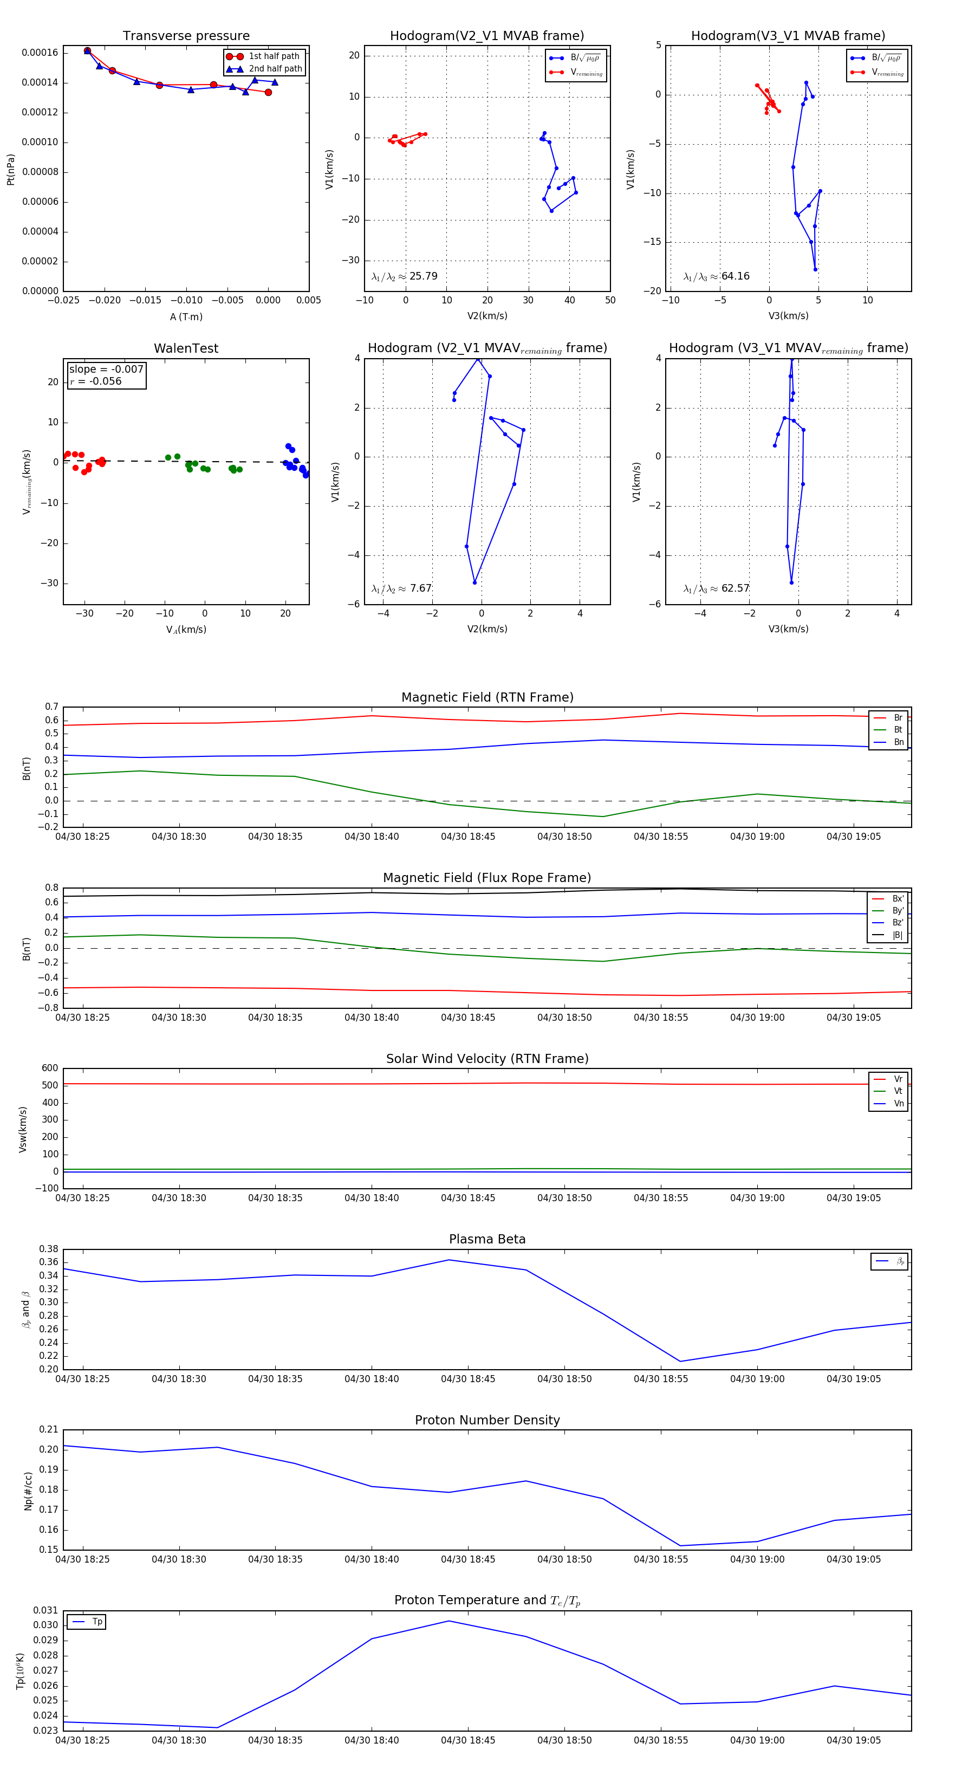This screenshot has height=1788, width=975.
Task: Click the 'Hodogram(V3_V1 MVAB frame)' title
Action: pos(788,35)
